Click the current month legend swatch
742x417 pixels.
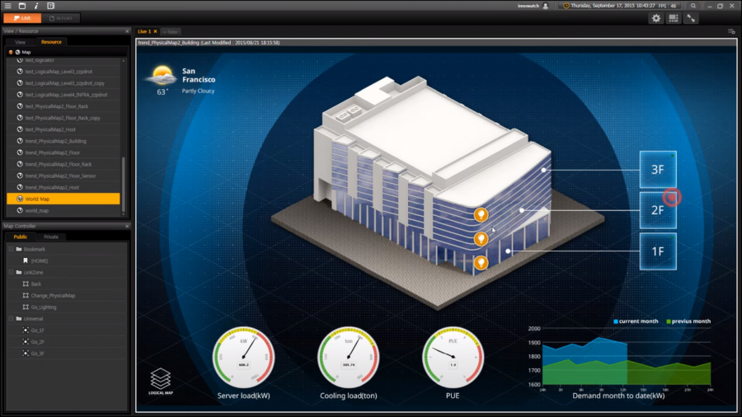click(x=616, y=321)
